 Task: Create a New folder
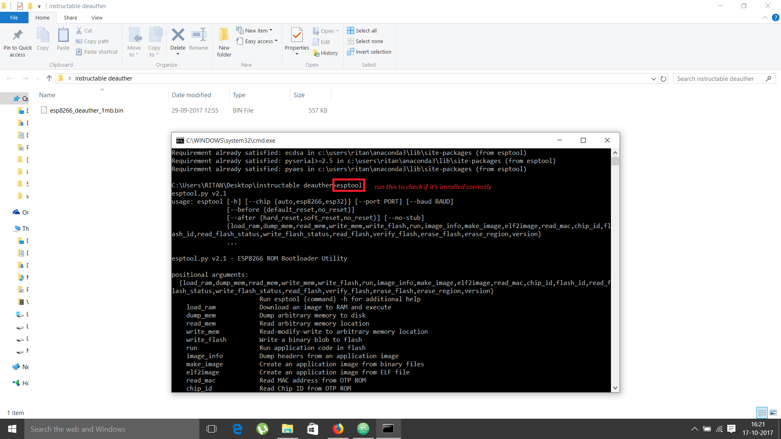pyautogui.click(x=224, y=42)
